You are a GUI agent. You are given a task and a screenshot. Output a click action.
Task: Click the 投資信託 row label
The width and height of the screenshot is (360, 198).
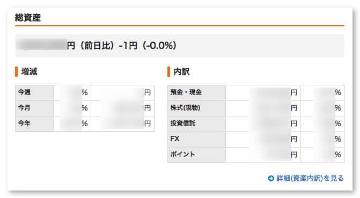tap(183, 123)
